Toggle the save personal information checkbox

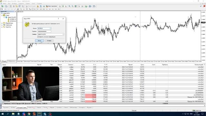pyautogui.click(x=38, y=37)
